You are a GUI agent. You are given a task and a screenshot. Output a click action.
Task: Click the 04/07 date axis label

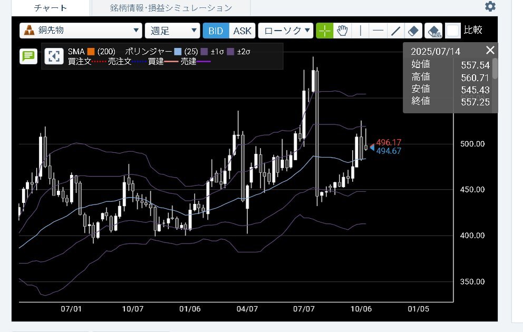tap(247, 309)
